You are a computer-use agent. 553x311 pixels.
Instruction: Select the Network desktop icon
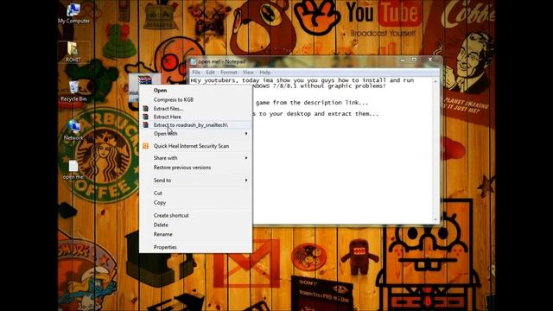click(x=73, y=130)
